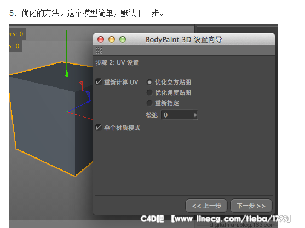
Task: Select the 优化立方贴图 radio option
Action: (149, 82)
